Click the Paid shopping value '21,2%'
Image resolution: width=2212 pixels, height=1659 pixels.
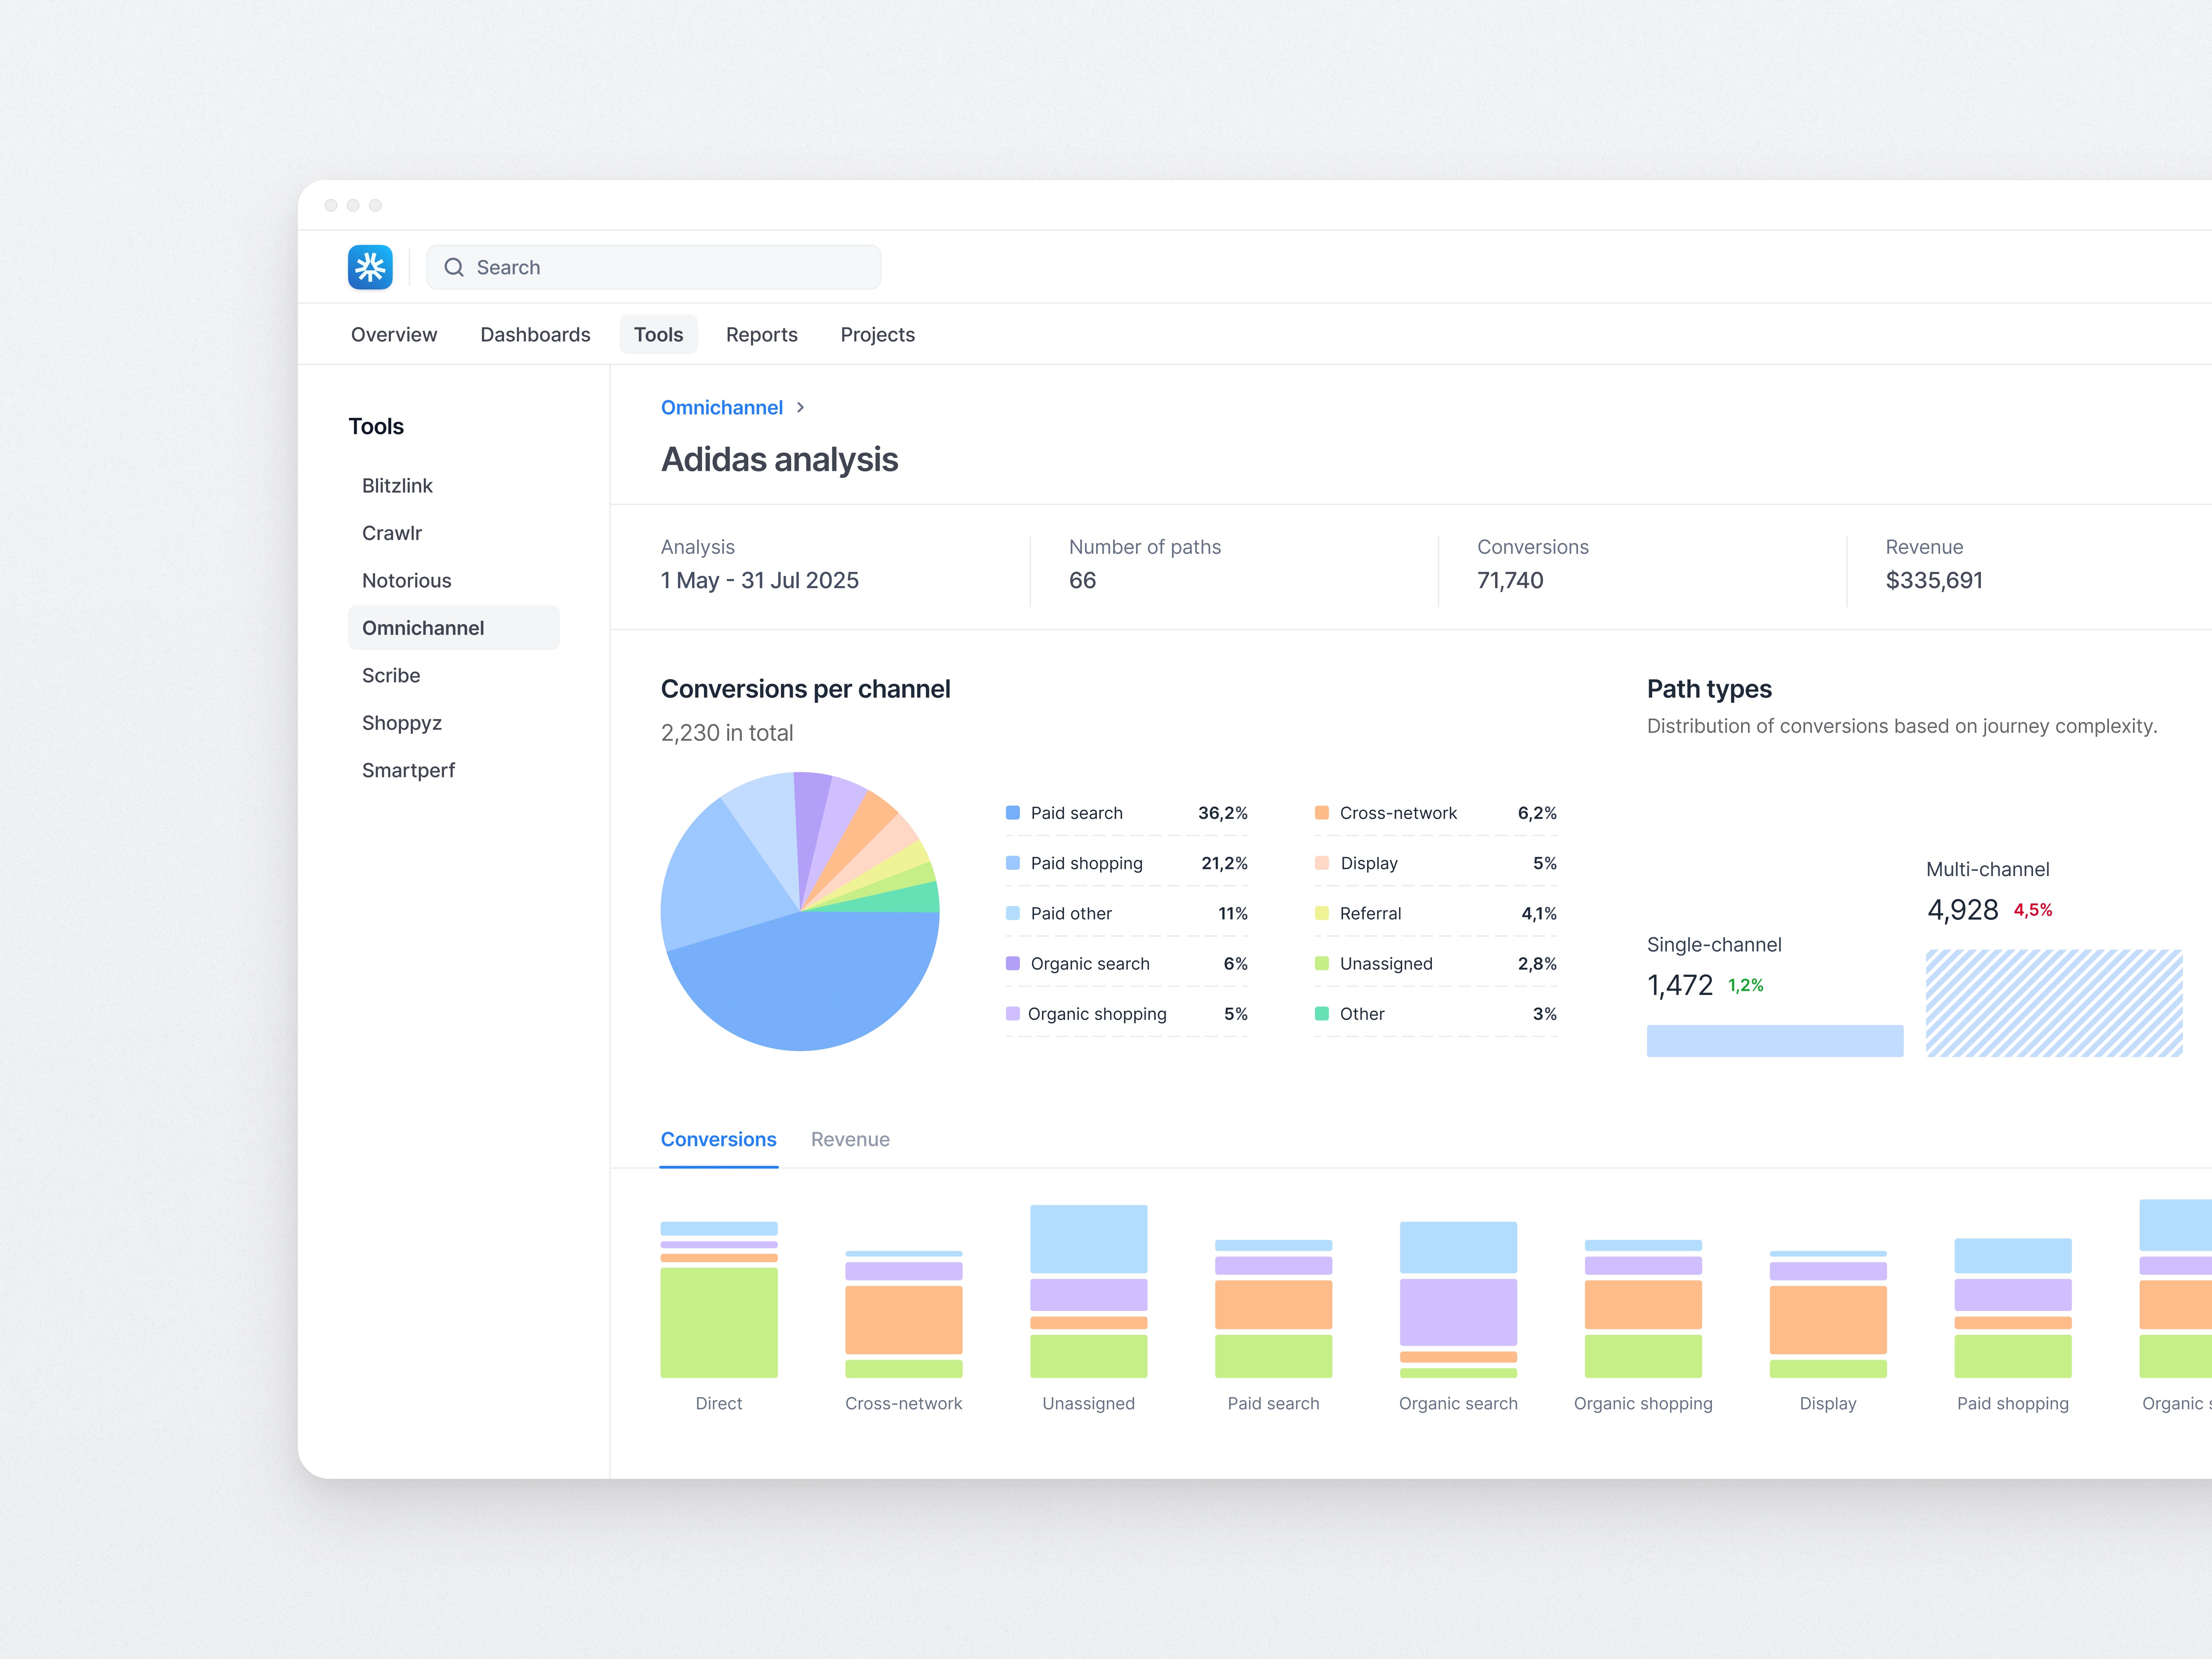click(x=1225, y=863)
